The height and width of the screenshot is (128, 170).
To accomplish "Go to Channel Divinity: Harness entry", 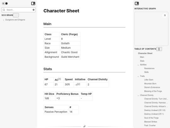I will (156, 103).
